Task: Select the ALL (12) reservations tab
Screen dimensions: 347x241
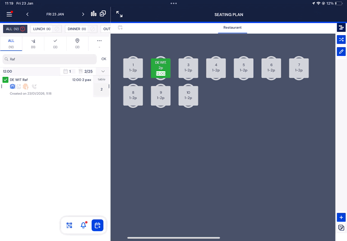Action: (11, 43)
